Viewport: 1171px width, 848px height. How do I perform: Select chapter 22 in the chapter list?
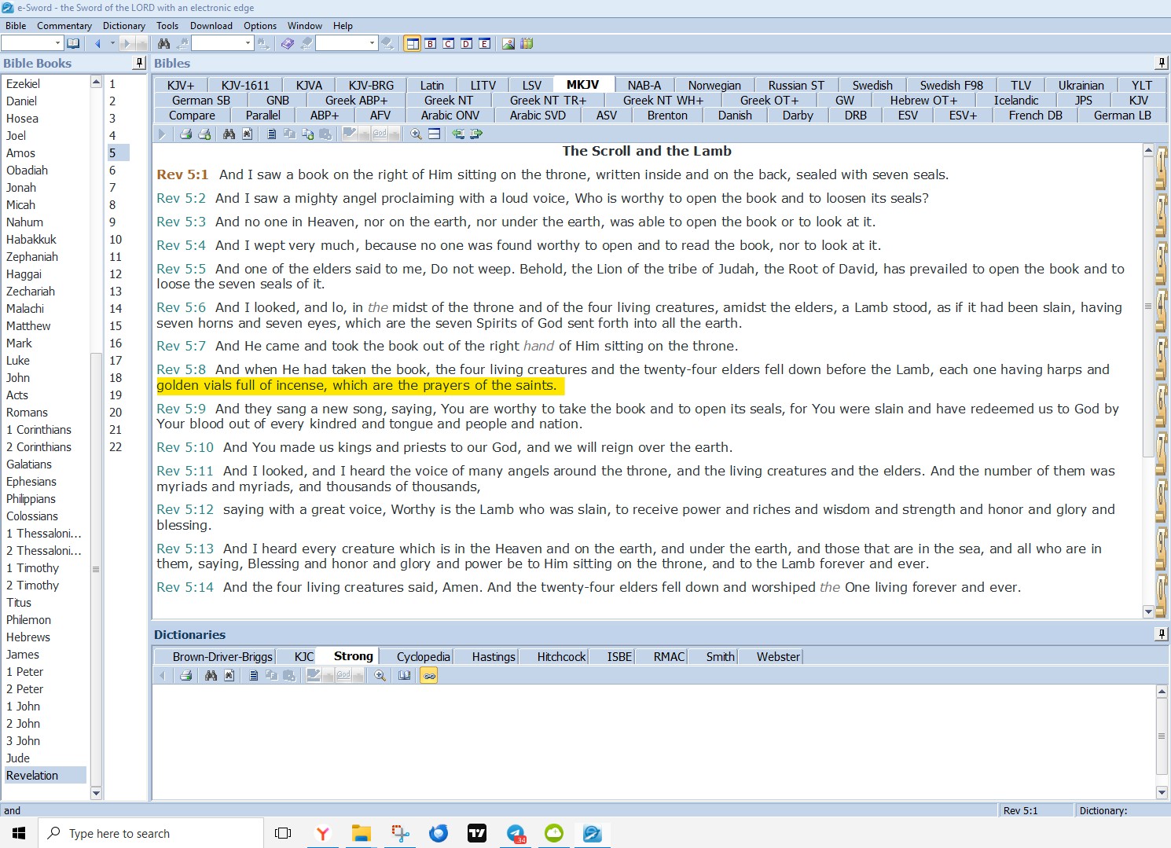click(116, 446)
